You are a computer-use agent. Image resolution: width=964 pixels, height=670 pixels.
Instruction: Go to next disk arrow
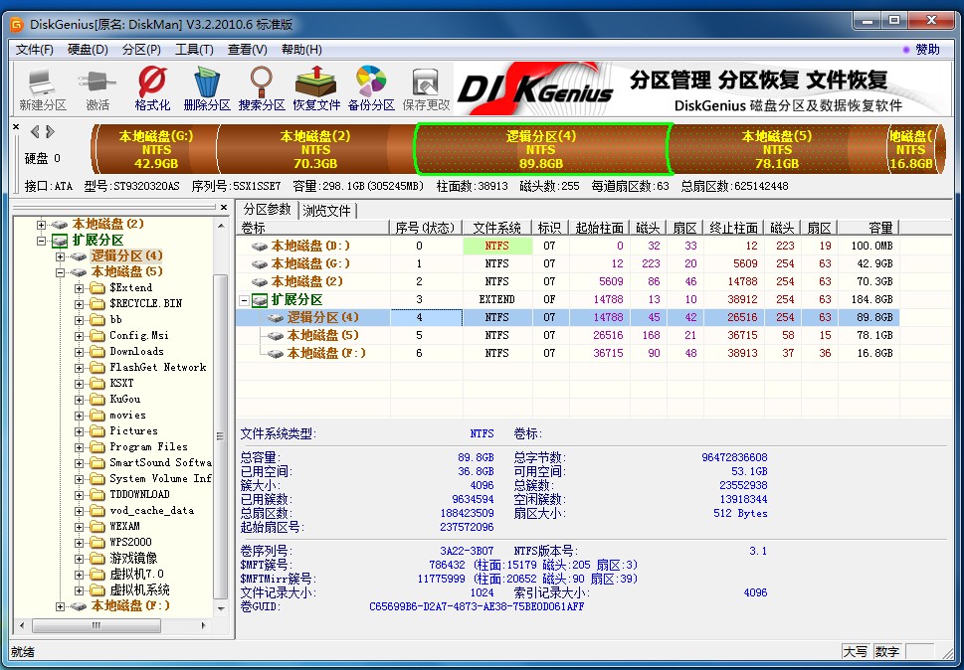[x=50, y=131]
